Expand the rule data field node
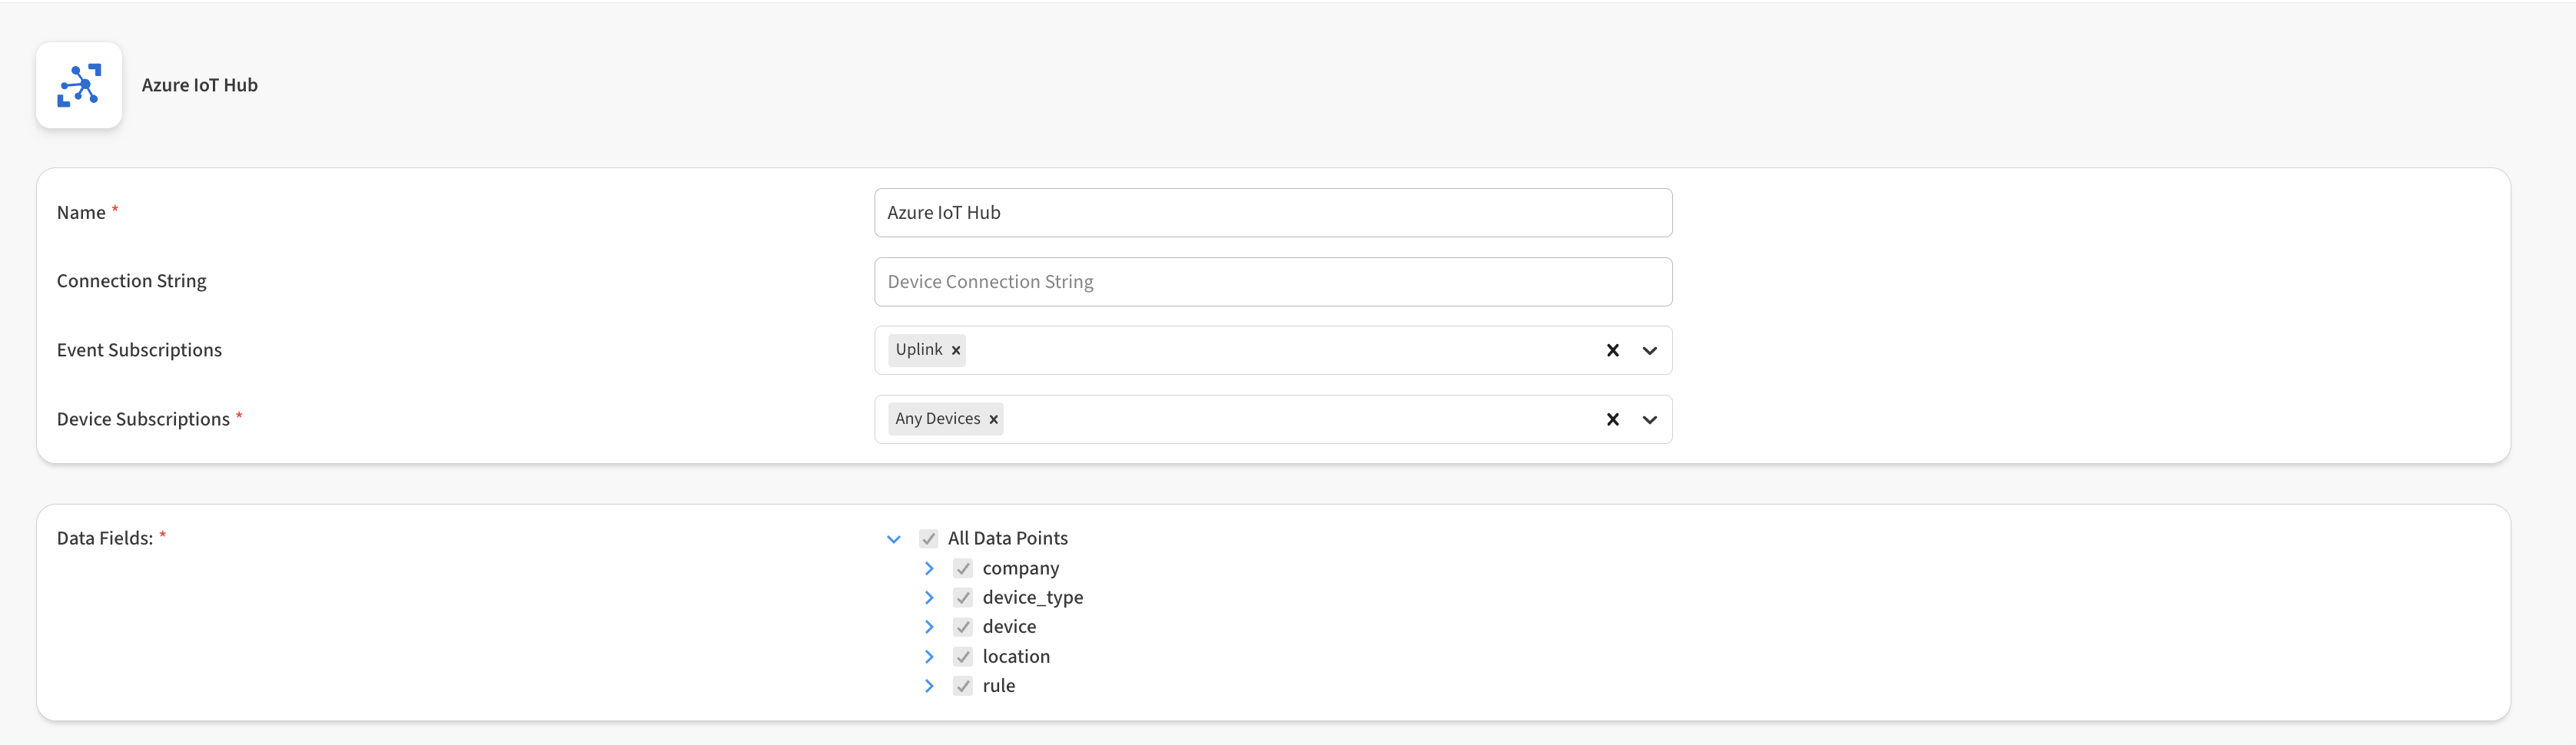This screenshot has height=745, width=2576. [x=928, y=686]
